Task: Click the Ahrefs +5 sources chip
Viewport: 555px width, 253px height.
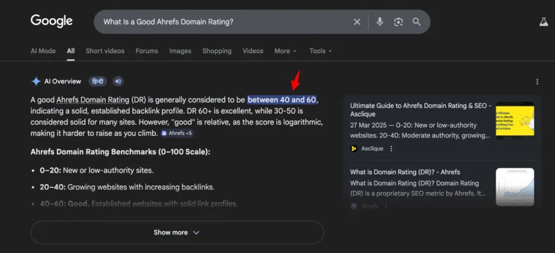Action: coord(177,133)
